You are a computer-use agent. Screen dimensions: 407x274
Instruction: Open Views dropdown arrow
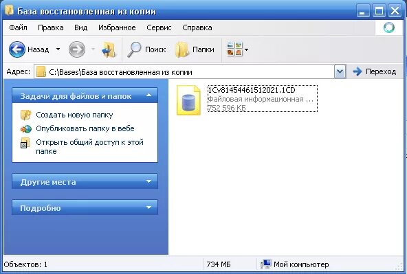(x=246, y=49)
